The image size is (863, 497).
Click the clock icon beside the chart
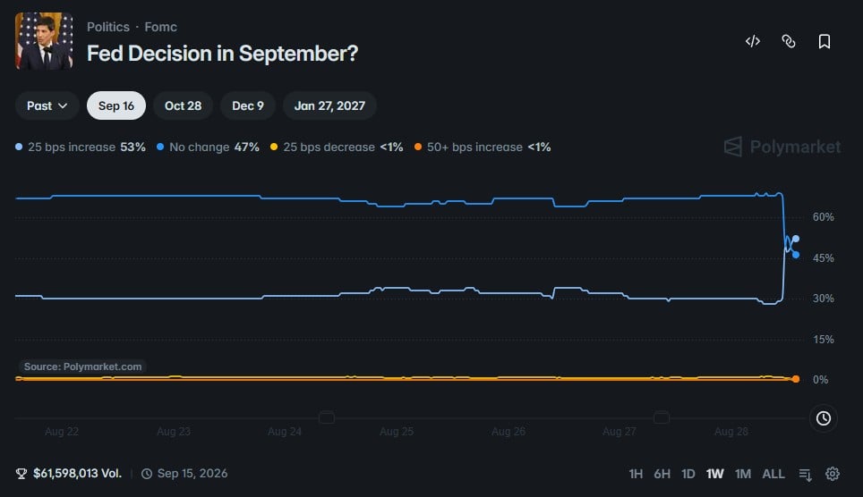(x=824, y=418)
